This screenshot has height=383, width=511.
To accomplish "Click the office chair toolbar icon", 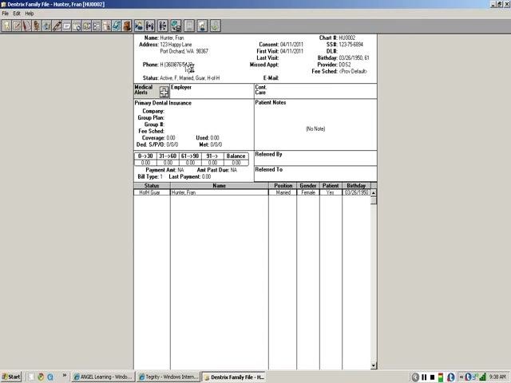I will 37,26.
